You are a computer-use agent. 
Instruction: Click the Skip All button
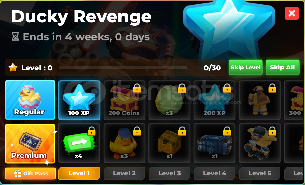pos(282,67)
